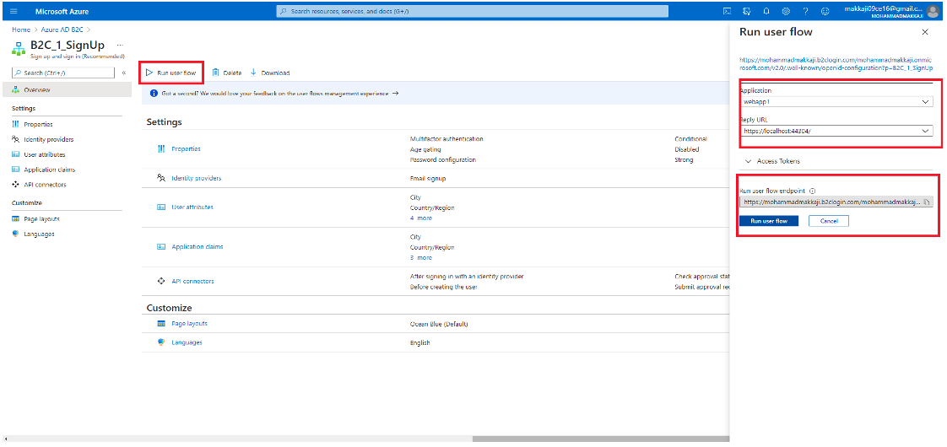Open the Reply URL dropdown
This screenshot has height=447, width=947.
coord(836,131)
